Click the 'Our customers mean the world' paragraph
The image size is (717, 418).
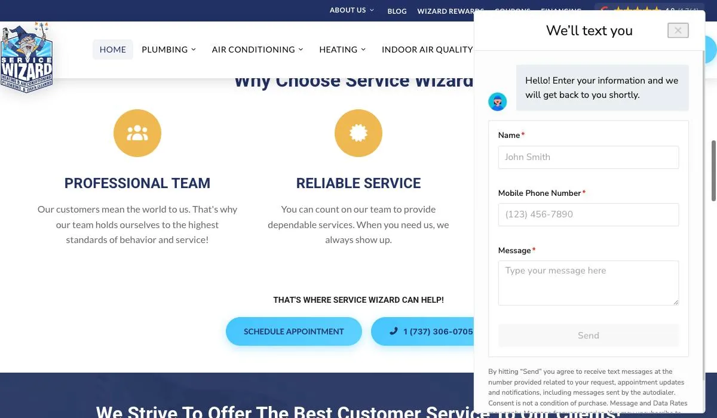pos(137,225)
